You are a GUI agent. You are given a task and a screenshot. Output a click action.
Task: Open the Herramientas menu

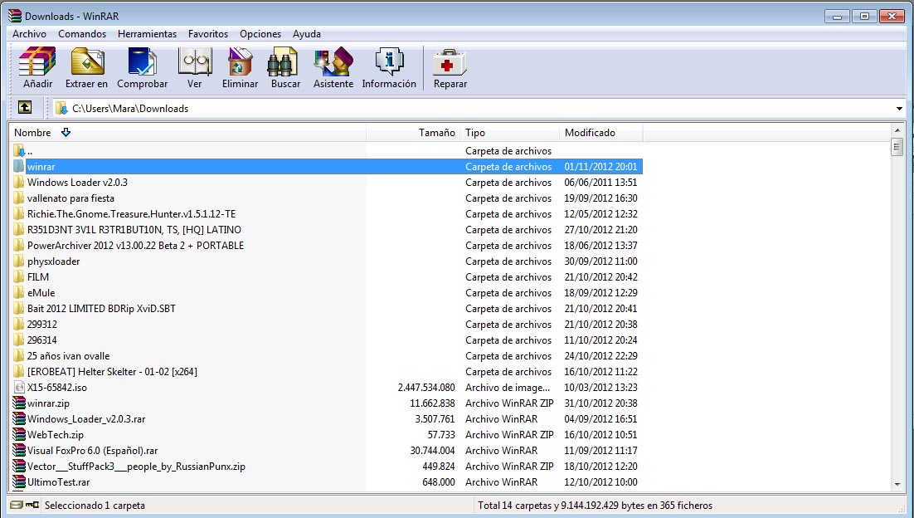point(147,34)
